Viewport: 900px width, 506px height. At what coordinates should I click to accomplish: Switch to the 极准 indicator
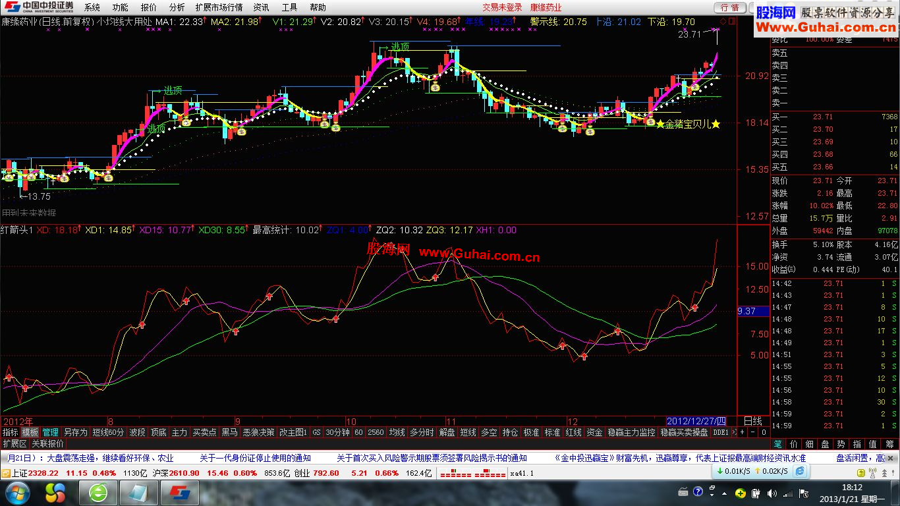pyautogui.click(x=531, y=432)
